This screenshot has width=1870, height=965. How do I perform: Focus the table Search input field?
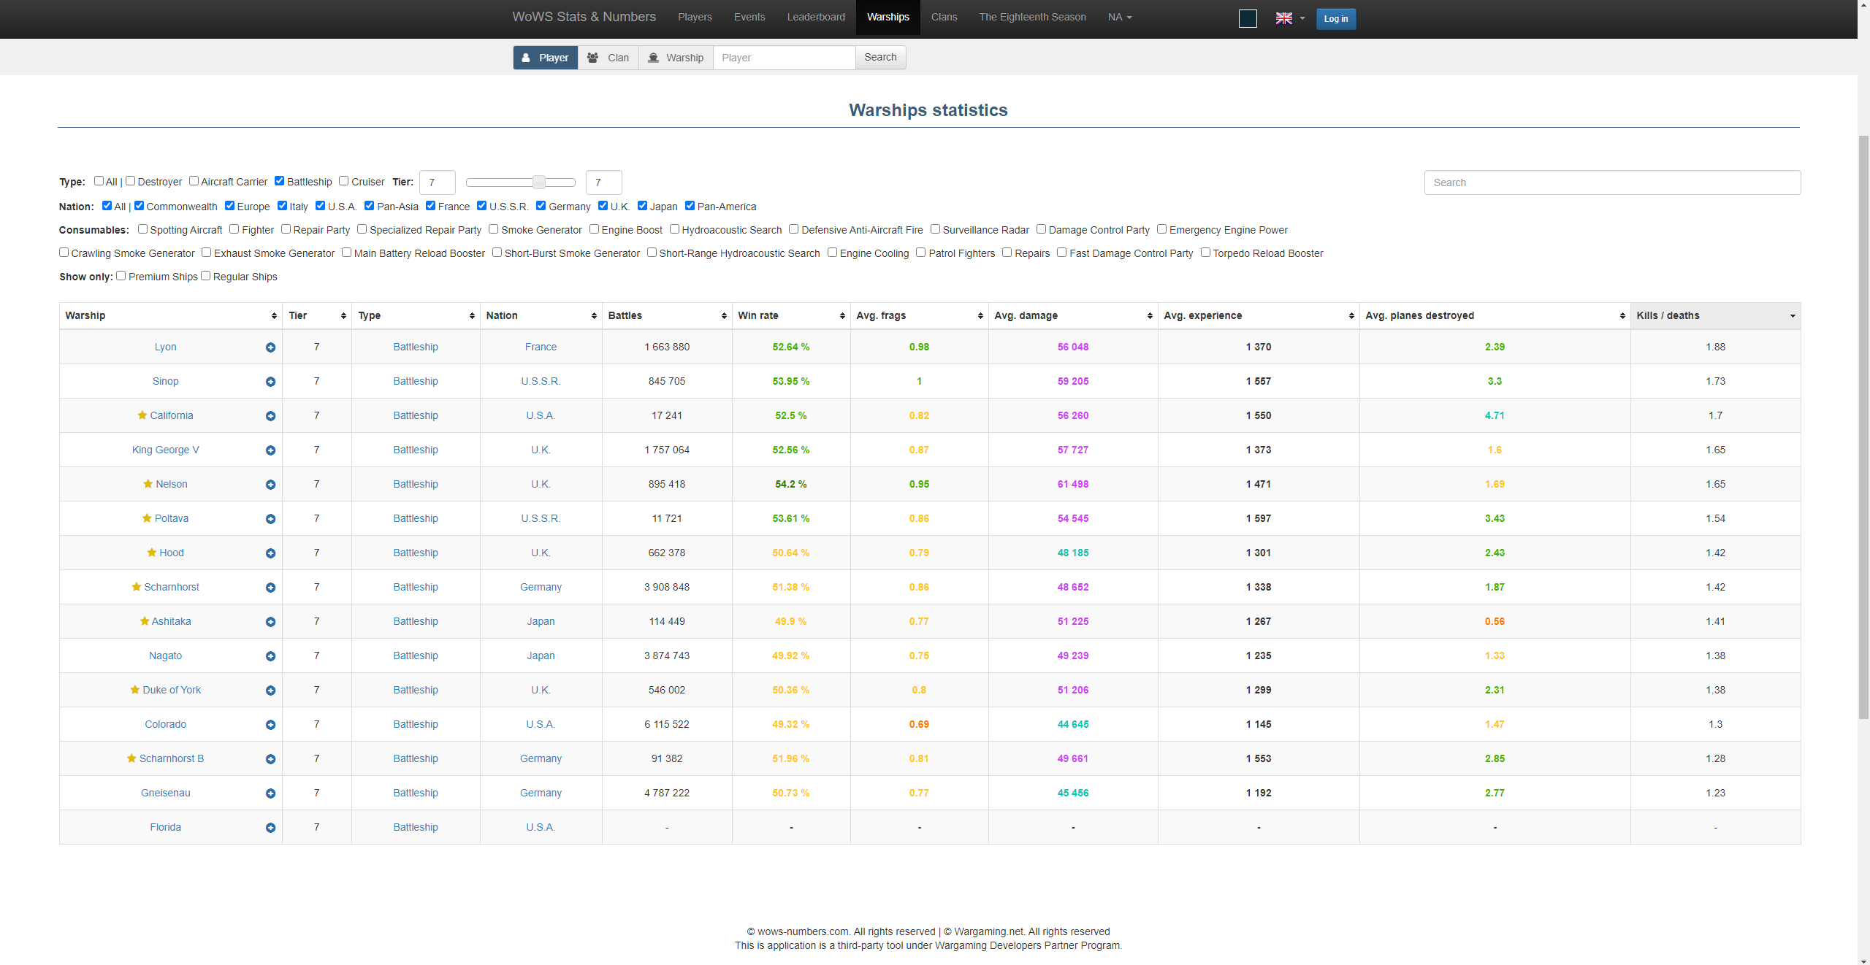1611,182
